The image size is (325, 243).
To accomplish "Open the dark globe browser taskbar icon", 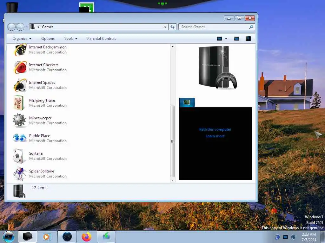I will (x=67, y=237).
